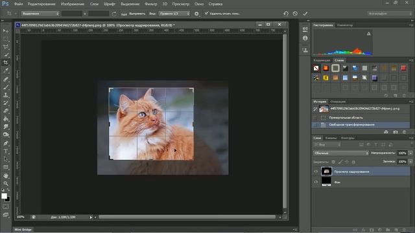Select the Brush tool
Viewport: 415px width, 233px height.
pos(6,87)
